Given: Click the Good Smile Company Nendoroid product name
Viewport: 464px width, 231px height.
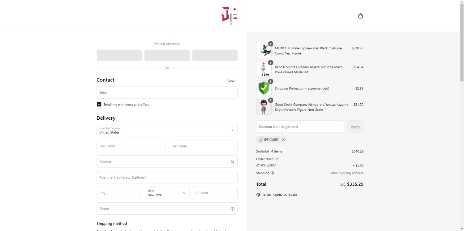Looking at the screenshot, I should tap(311, 107).
